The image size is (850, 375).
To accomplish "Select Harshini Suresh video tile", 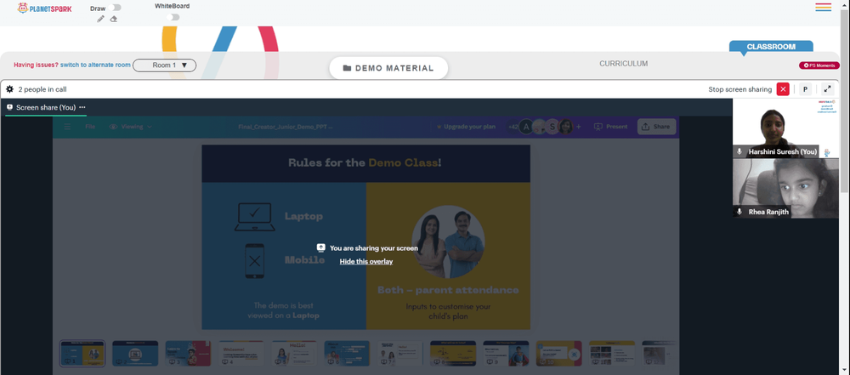I will pyautogui.click(x=785, y=128).
